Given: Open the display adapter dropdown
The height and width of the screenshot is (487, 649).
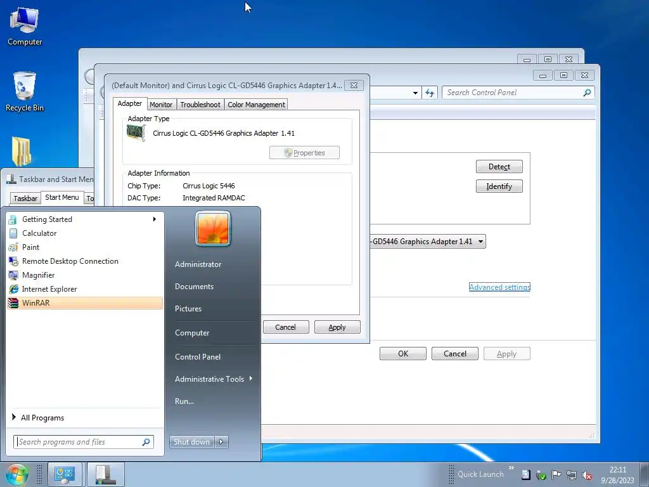Looking at the screenshot, I should point(480,242).
